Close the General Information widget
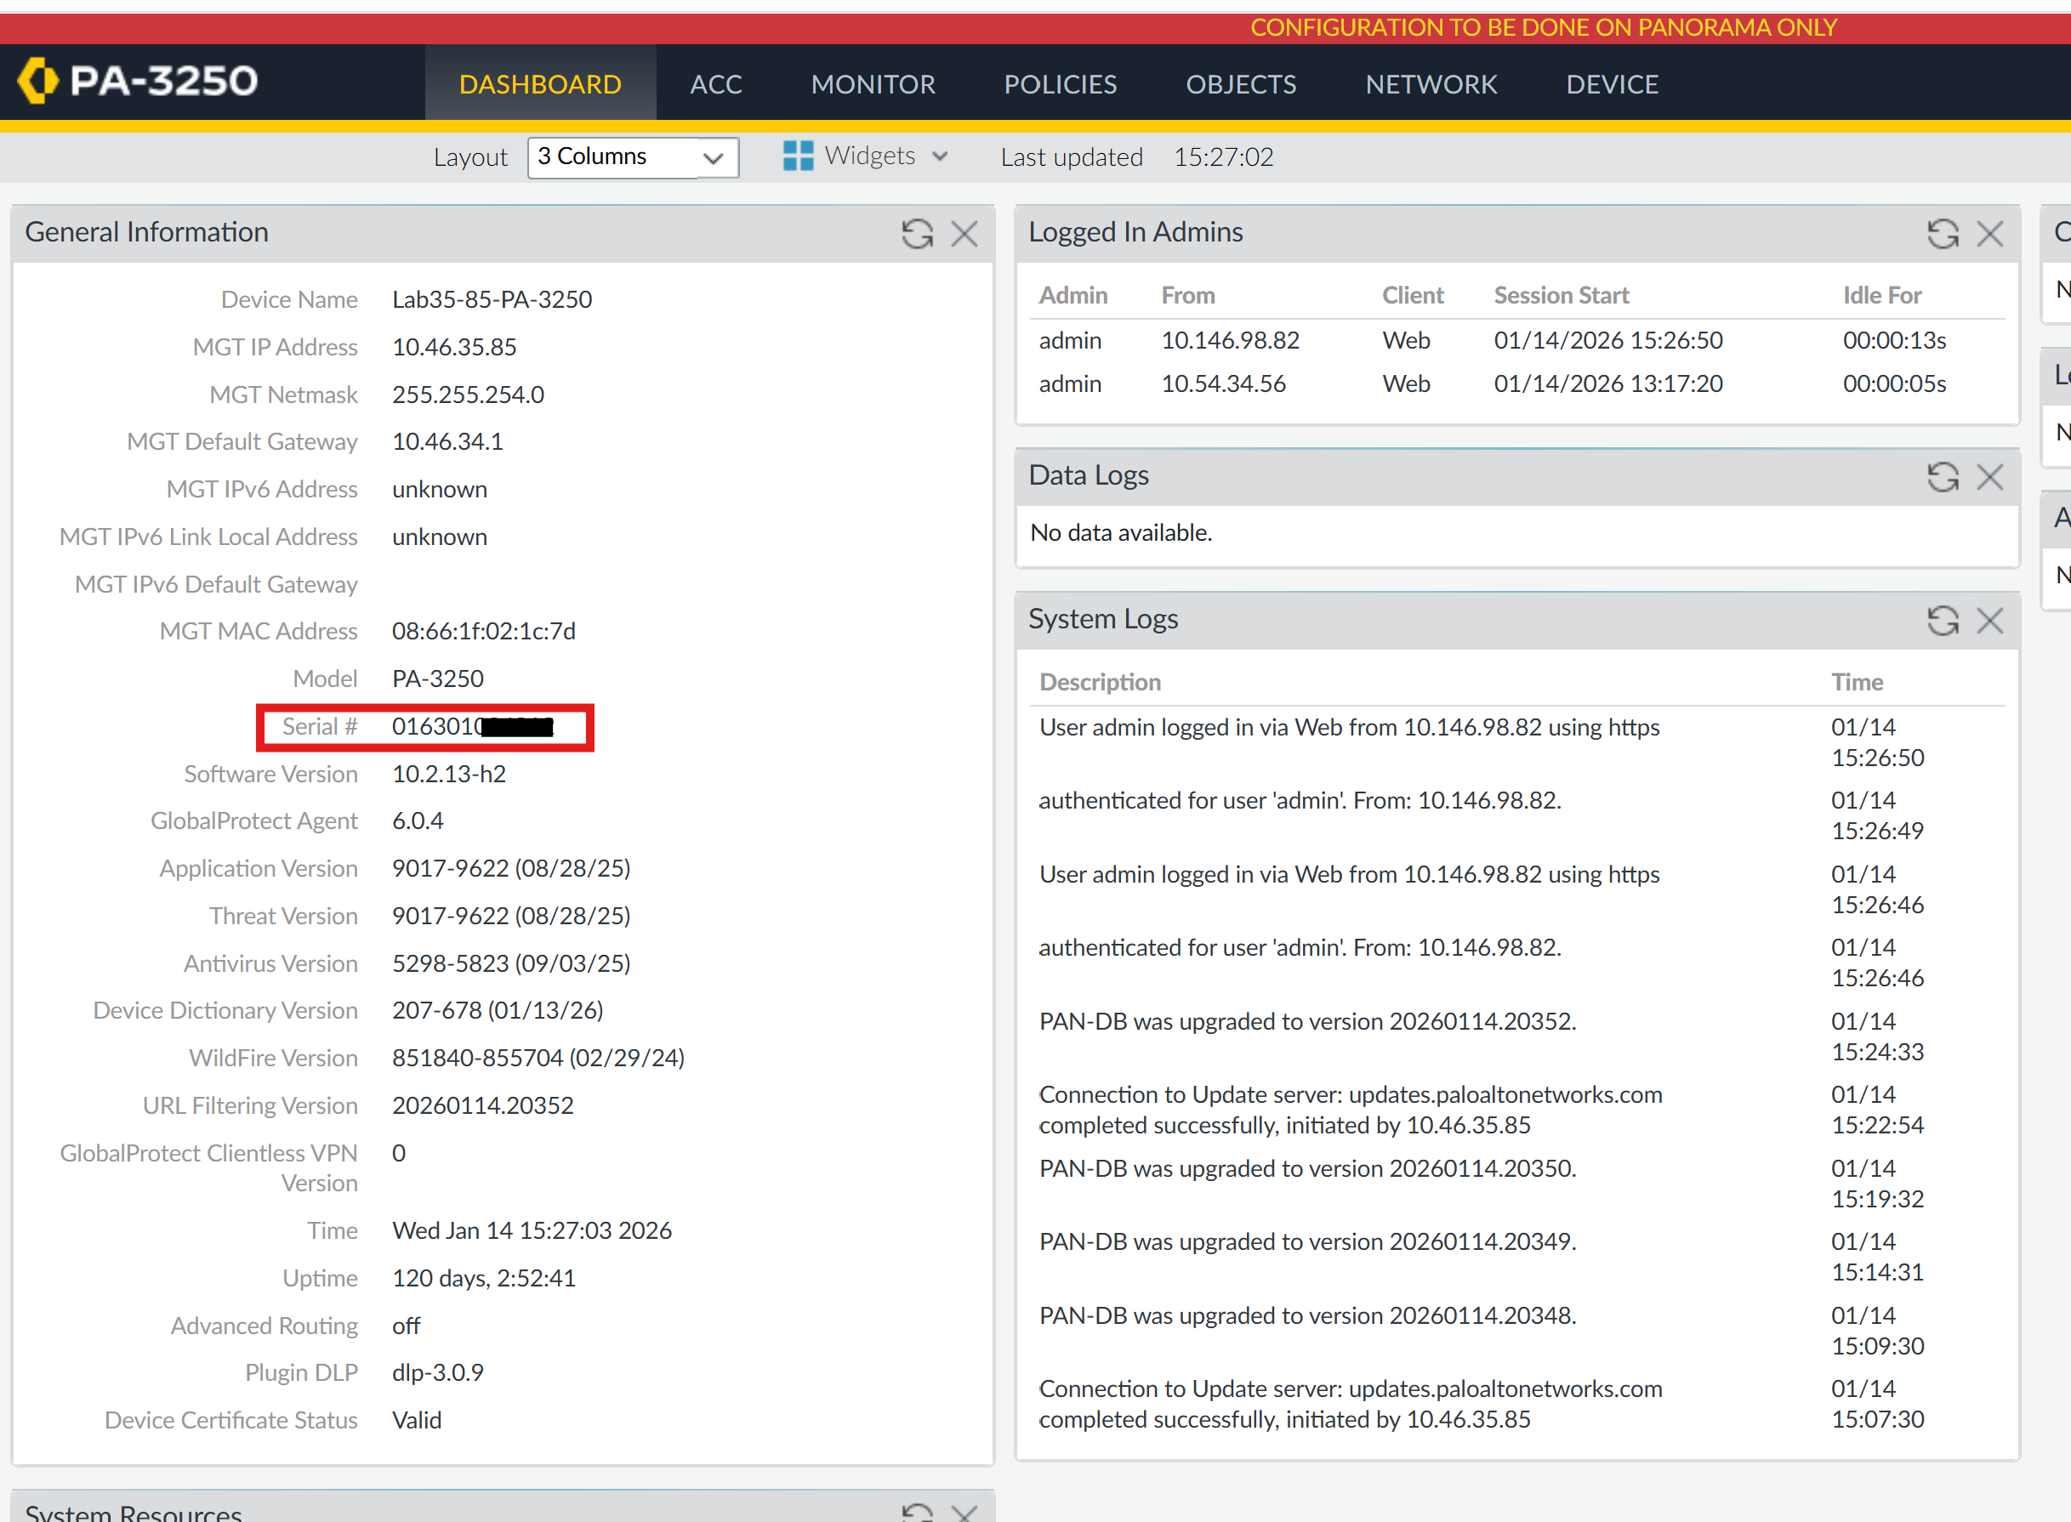The height and width of the screenshot is (1522, 2071). click(964, 234)
